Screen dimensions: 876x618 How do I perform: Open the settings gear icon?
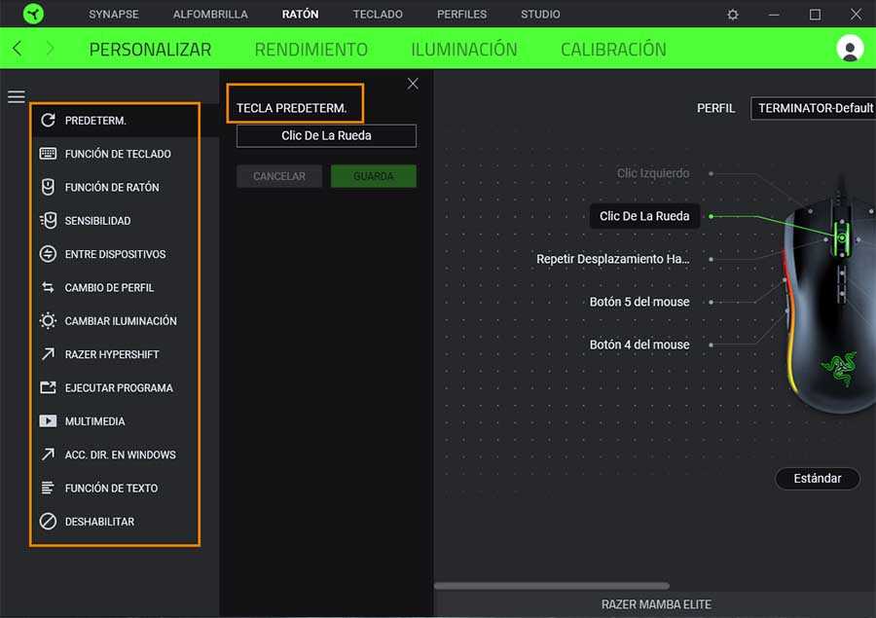pos(733,15)
